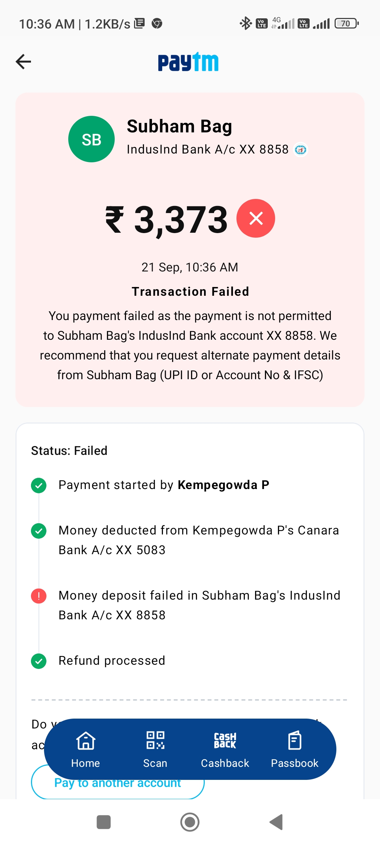Viewport: 380px width, 845px height.
Task: Tap the green check beside Refund processed
Action: point(39,661)
